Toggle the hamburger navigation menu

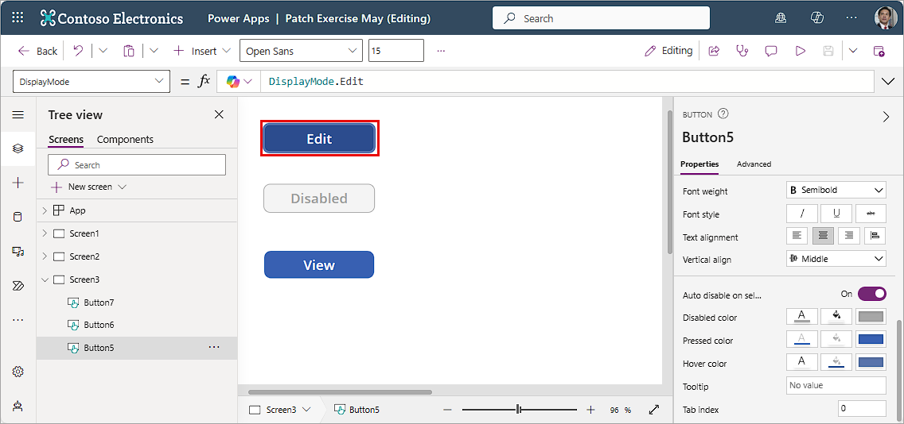[18, 114]
